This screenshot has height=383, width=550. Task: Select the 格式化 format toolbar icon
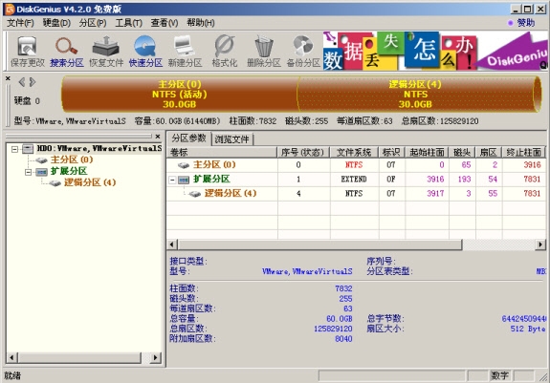click(225, 52)
